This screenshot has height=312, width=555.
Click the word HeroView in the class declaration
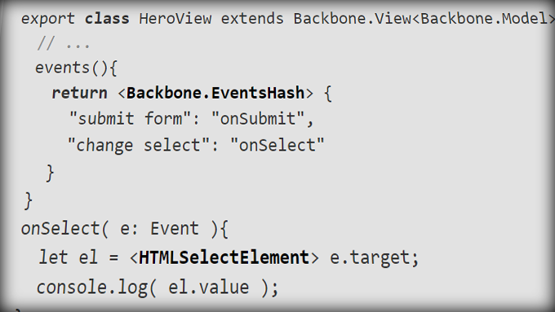[x=175, y=19]
